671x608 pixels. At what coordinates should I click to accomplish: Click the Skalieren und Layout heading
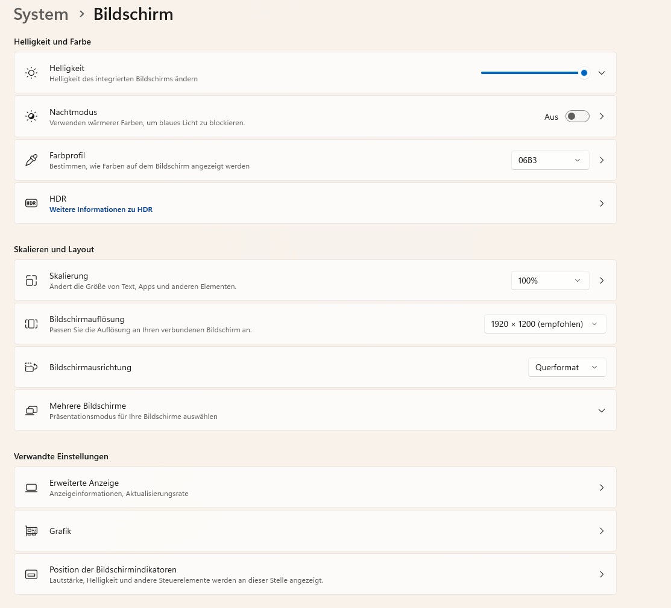pos(54,250)
